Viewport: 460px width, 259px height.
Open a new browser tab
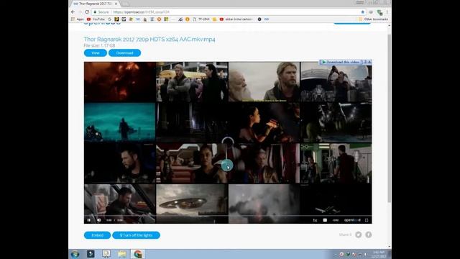click(x=125, y=4)
